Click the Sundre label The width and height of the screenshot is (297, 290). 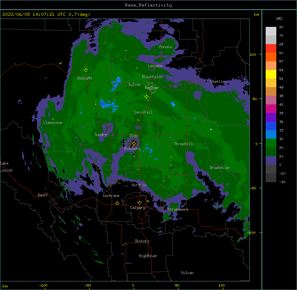point(101,135)
